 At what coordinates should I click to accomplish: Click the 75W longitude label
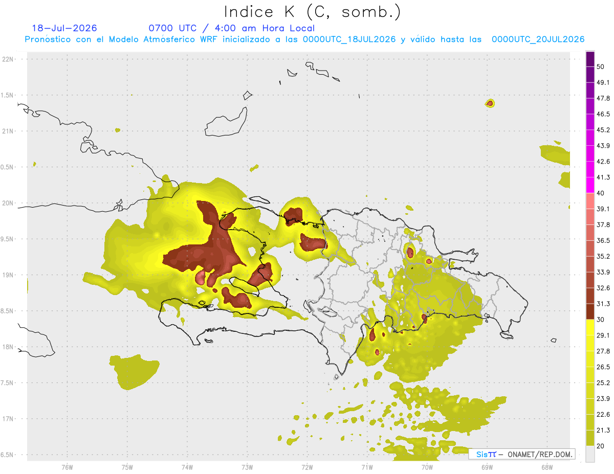click(127, 467)
